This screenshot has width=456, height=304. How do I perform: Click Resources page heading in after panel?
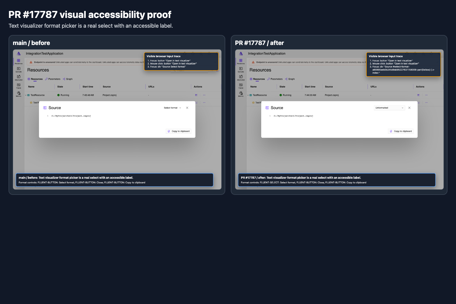click(260, 70)
